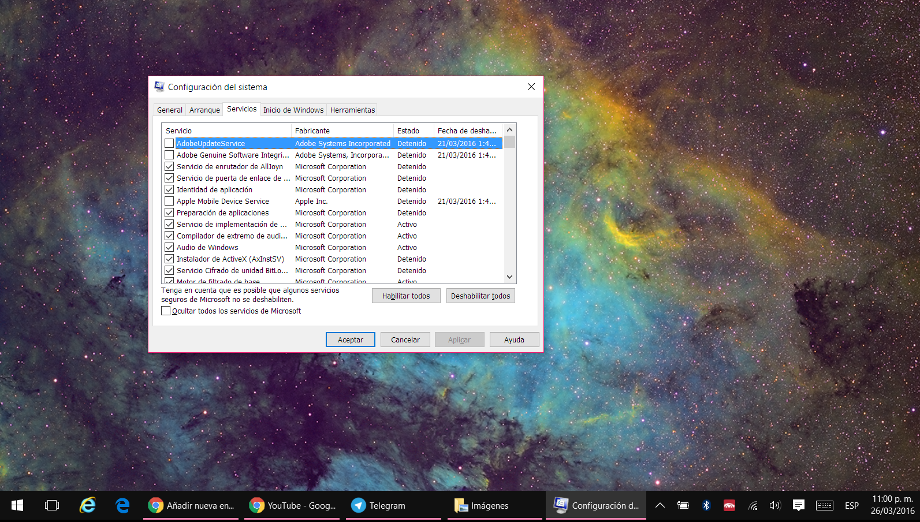Select the 'Adobe Systems Incorporated' manufacturer cell
Image resolution: width=920 pixels, height=522 pixels.
click(342, 143)
